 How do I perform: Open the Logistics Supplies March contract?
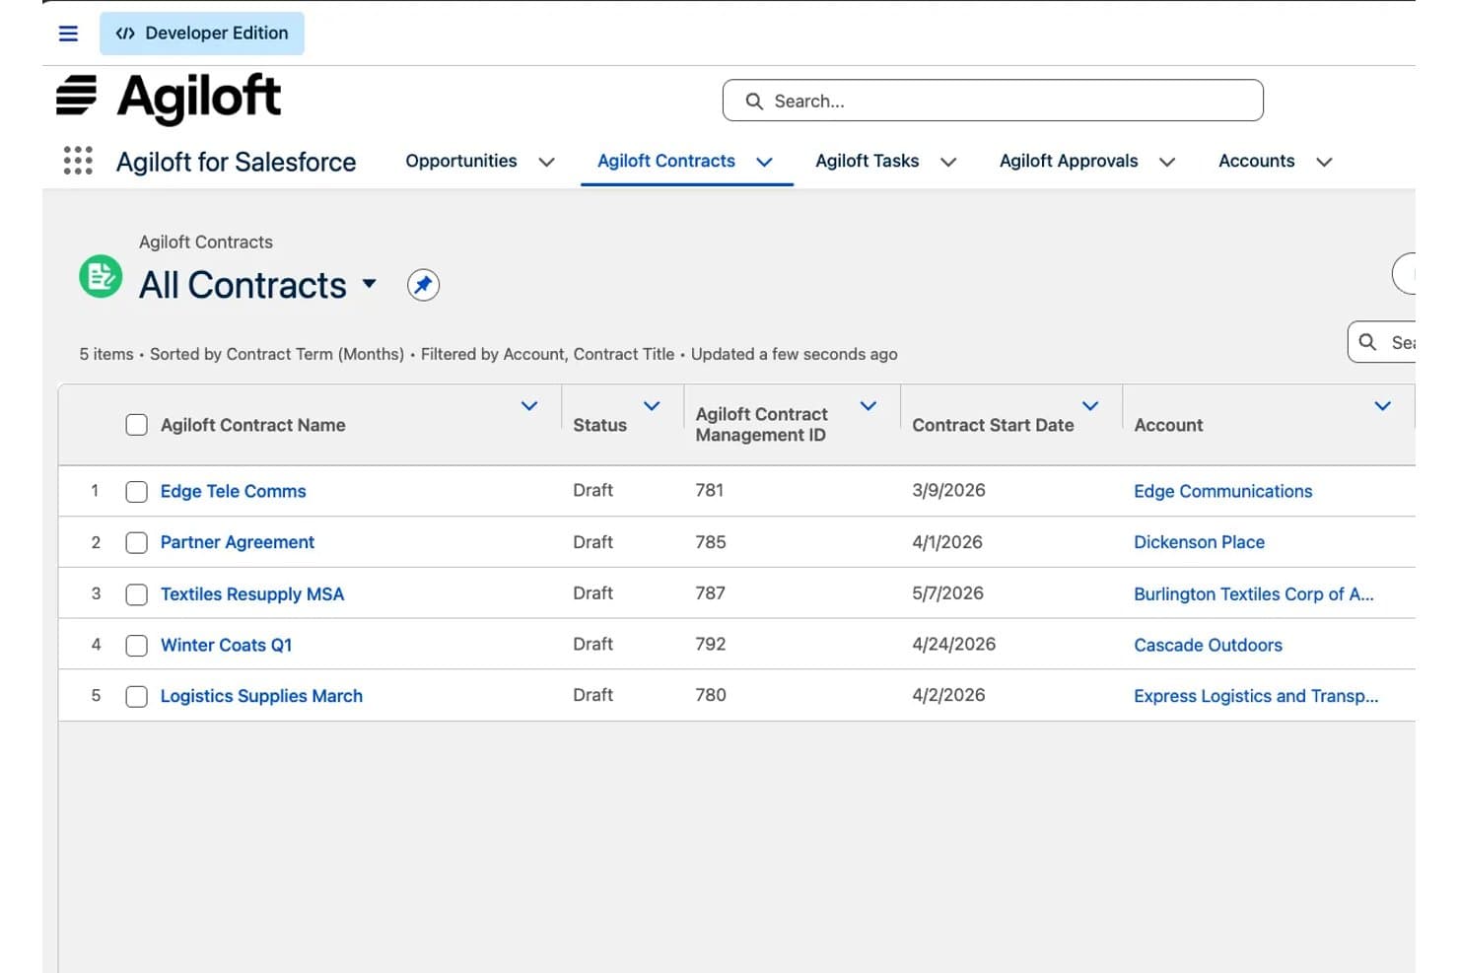click(x=261, y=696)
